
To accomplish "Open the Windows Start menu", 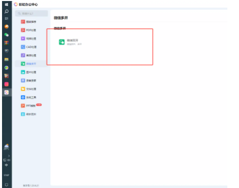I will [7, 5].
